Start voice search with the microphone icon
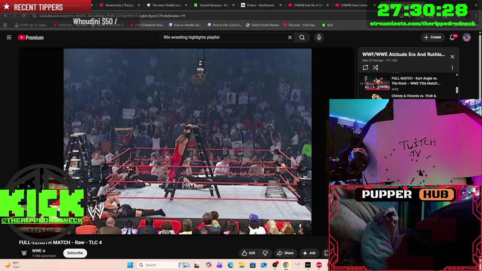 click(x=319, y=37)
